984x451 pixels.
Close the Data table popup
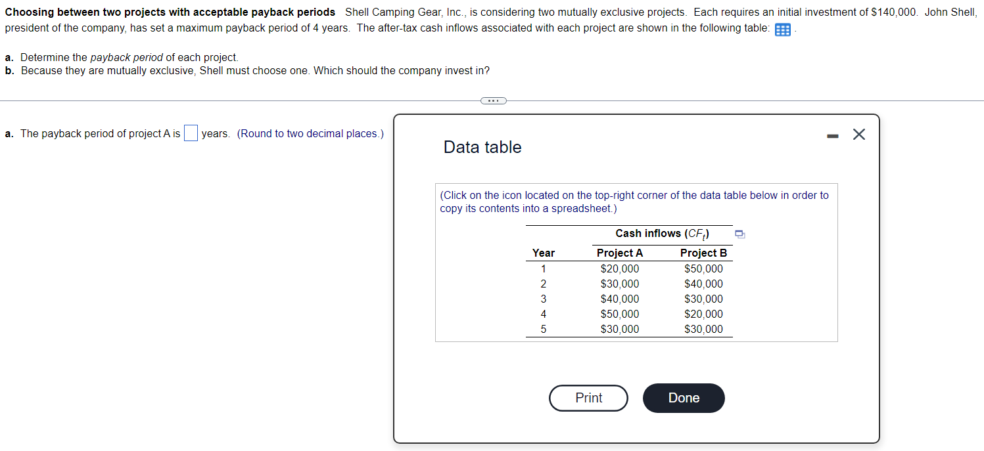(858, 135)
